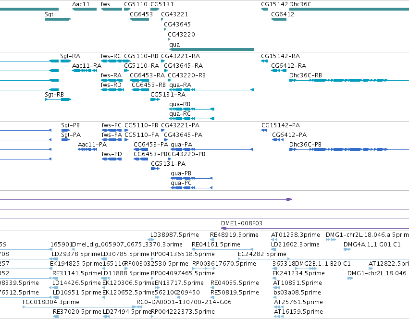Click the RE48919.5prime EST label
Screen dimensions: 409x319
234,235
